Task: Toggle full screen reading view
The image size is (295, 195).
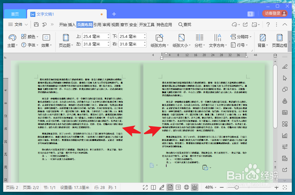Action: [146, 187]
